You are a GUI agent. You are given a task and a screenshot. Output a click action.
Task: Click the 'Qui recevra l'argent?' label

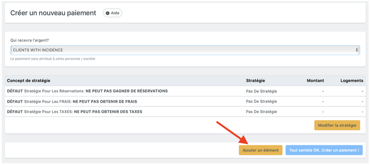pyautogui.click(x=30, y=40)
